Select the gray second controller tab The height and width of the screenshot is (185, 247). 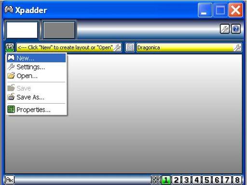59,30
